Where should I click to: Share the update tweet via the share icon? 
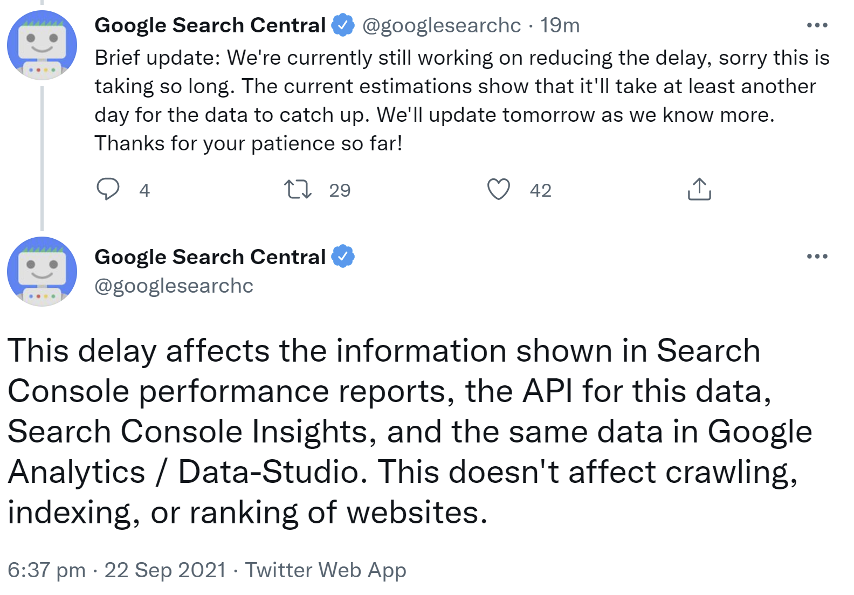[700, 189]
